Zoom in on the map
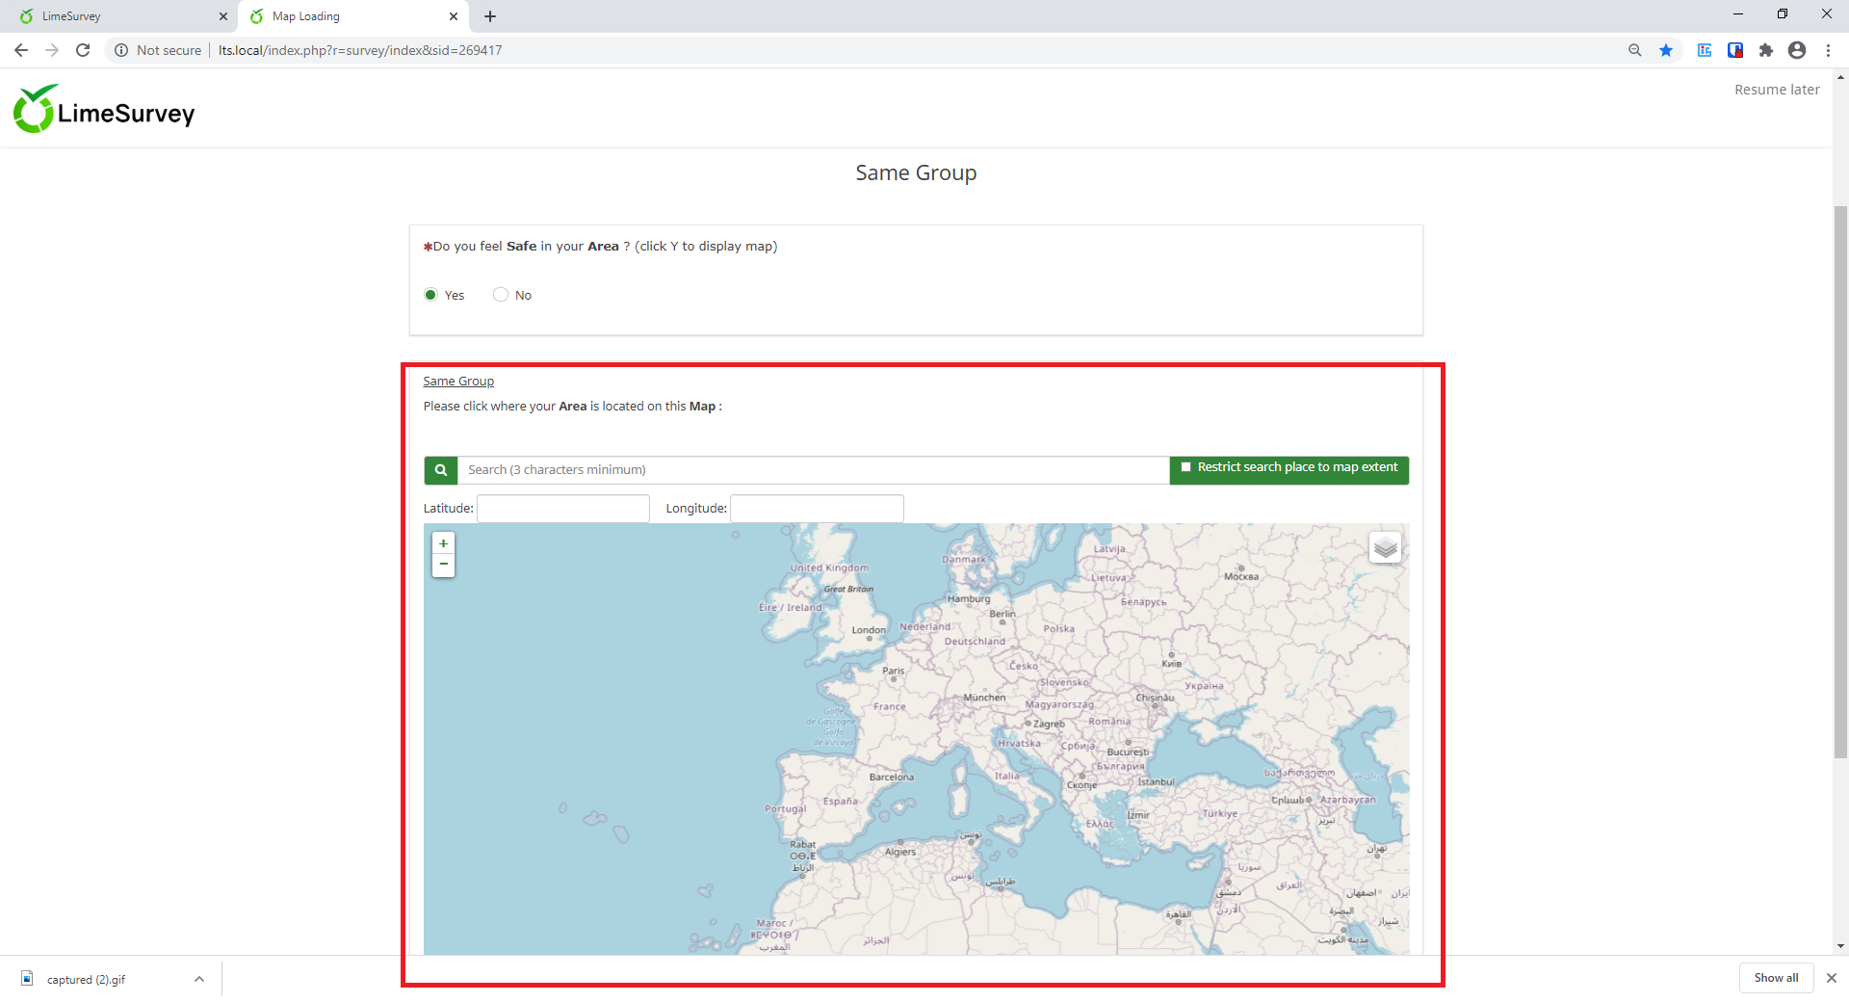This screenshot has width=1849, height=1002. tap(443, 543)
